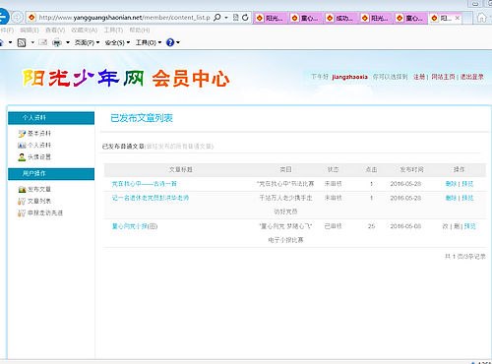Click 删 in the 童心向党小报 row
Viewport: 492px width, 364px height.
coord(457,226)
